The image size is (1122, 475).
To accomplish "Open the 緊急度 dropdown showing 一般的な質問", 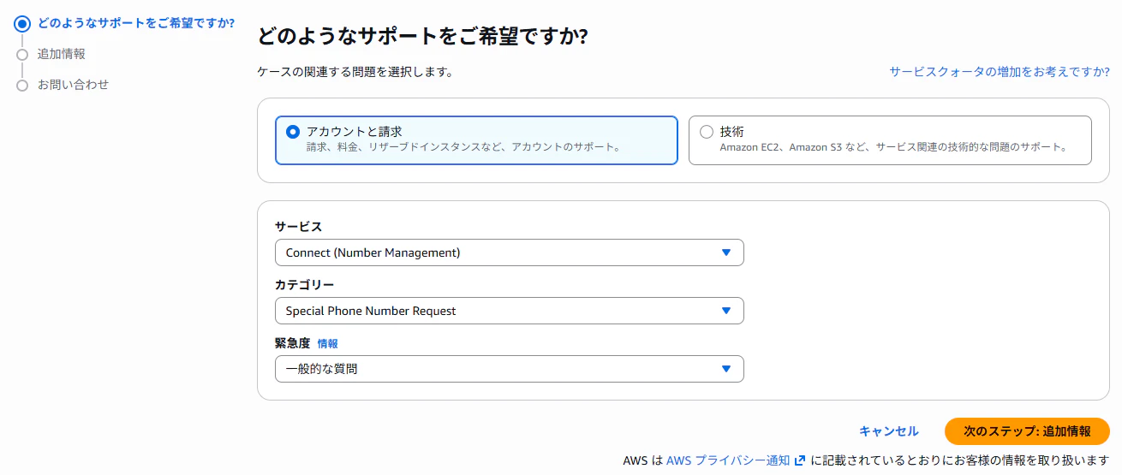I will coord(509,369).
